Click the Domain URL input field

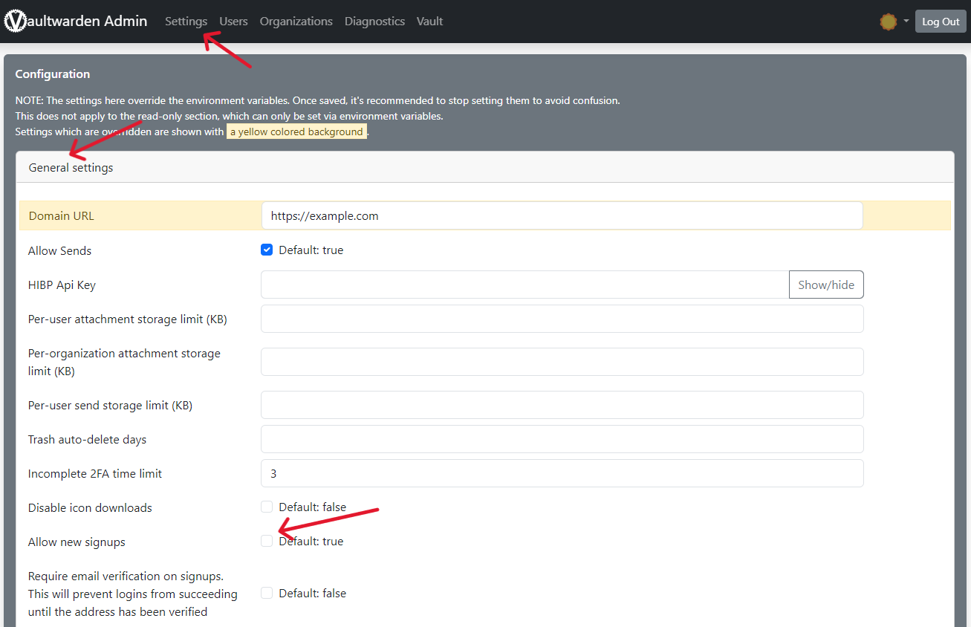[x=562, y=215]
